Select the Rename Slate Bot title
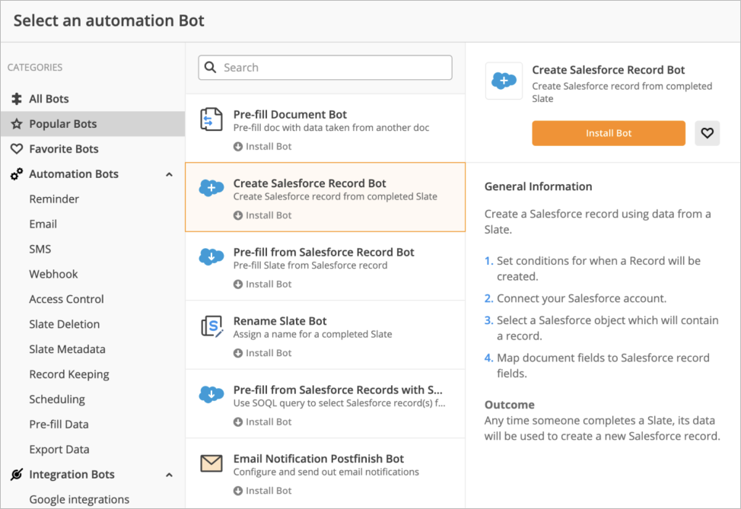Screen dimensions: 741x509 [x=280, y=321]
